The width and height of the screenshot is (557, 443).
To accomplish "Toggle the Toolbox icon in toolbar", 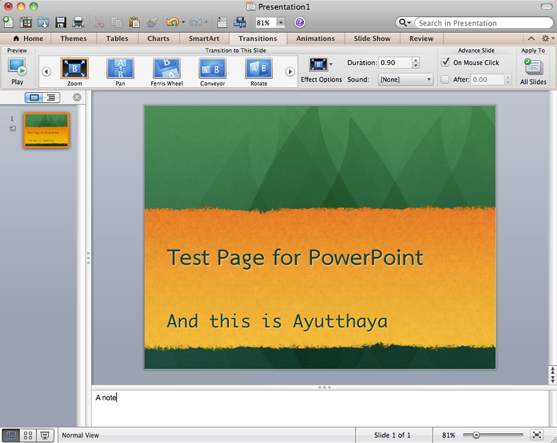I will (222, 22).
